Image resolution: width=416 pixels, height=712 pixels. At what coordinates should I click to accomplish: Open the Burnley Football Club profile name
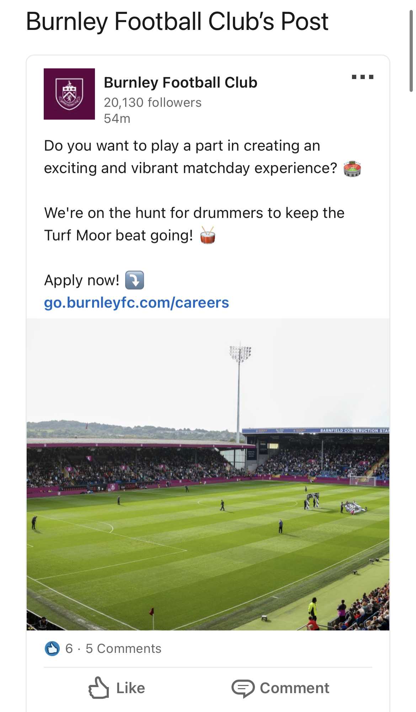click(x=180, y=83)
